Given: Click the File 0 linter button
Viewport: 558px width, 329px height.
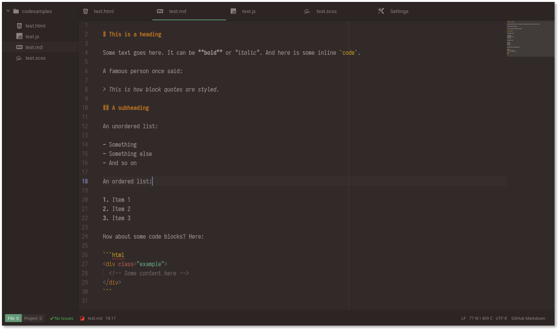Looking at the screenshot, I should 13,318.
